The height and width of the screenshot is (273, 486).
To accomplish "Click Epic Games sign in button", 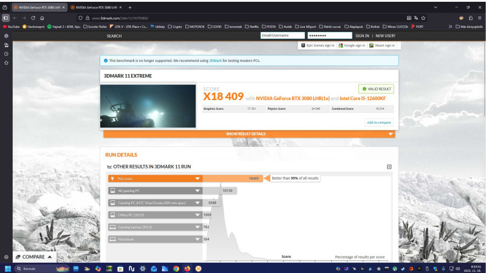I will click(x=318, y=45).
